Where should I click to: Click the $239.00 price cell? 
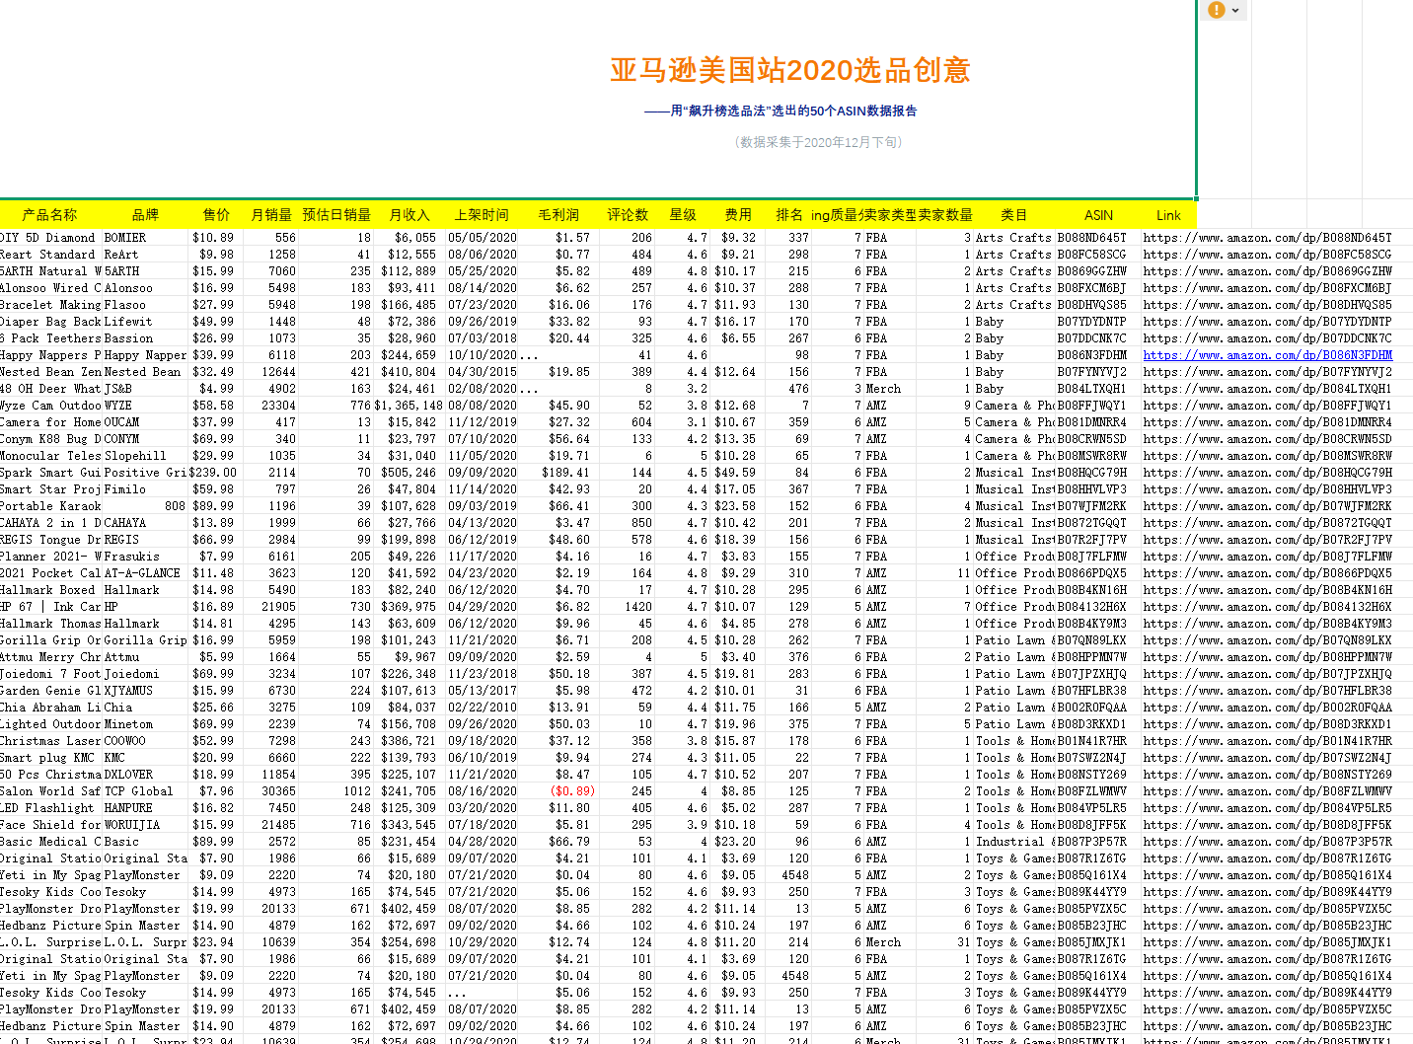[213, 473]
